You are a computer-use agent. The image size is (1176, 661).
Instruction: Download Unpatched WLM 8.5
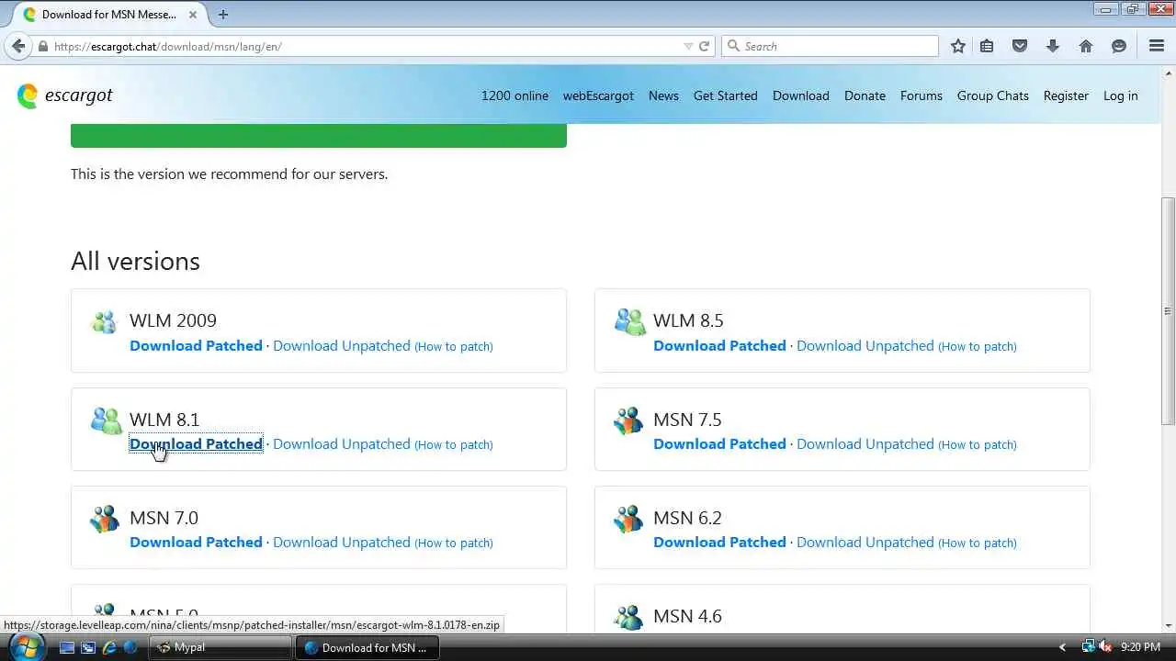click(865, 346)
